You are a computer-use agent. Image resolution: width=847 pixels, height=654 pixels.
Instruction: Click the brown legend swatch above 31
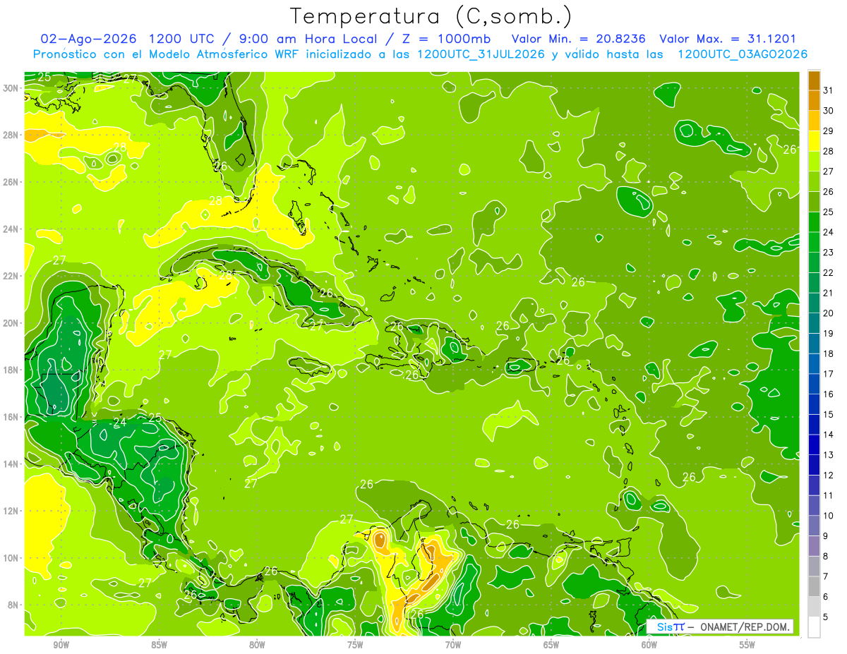click(814, 80)
